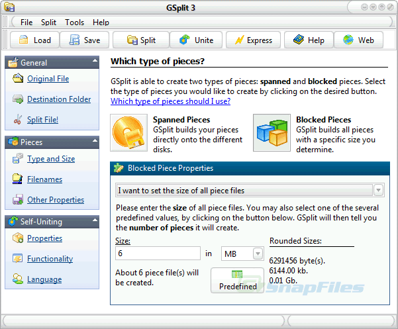Viewport: 398px width, 329px height.
Task: Click the scissors icon beside Split File!
Action: (18, 119)
